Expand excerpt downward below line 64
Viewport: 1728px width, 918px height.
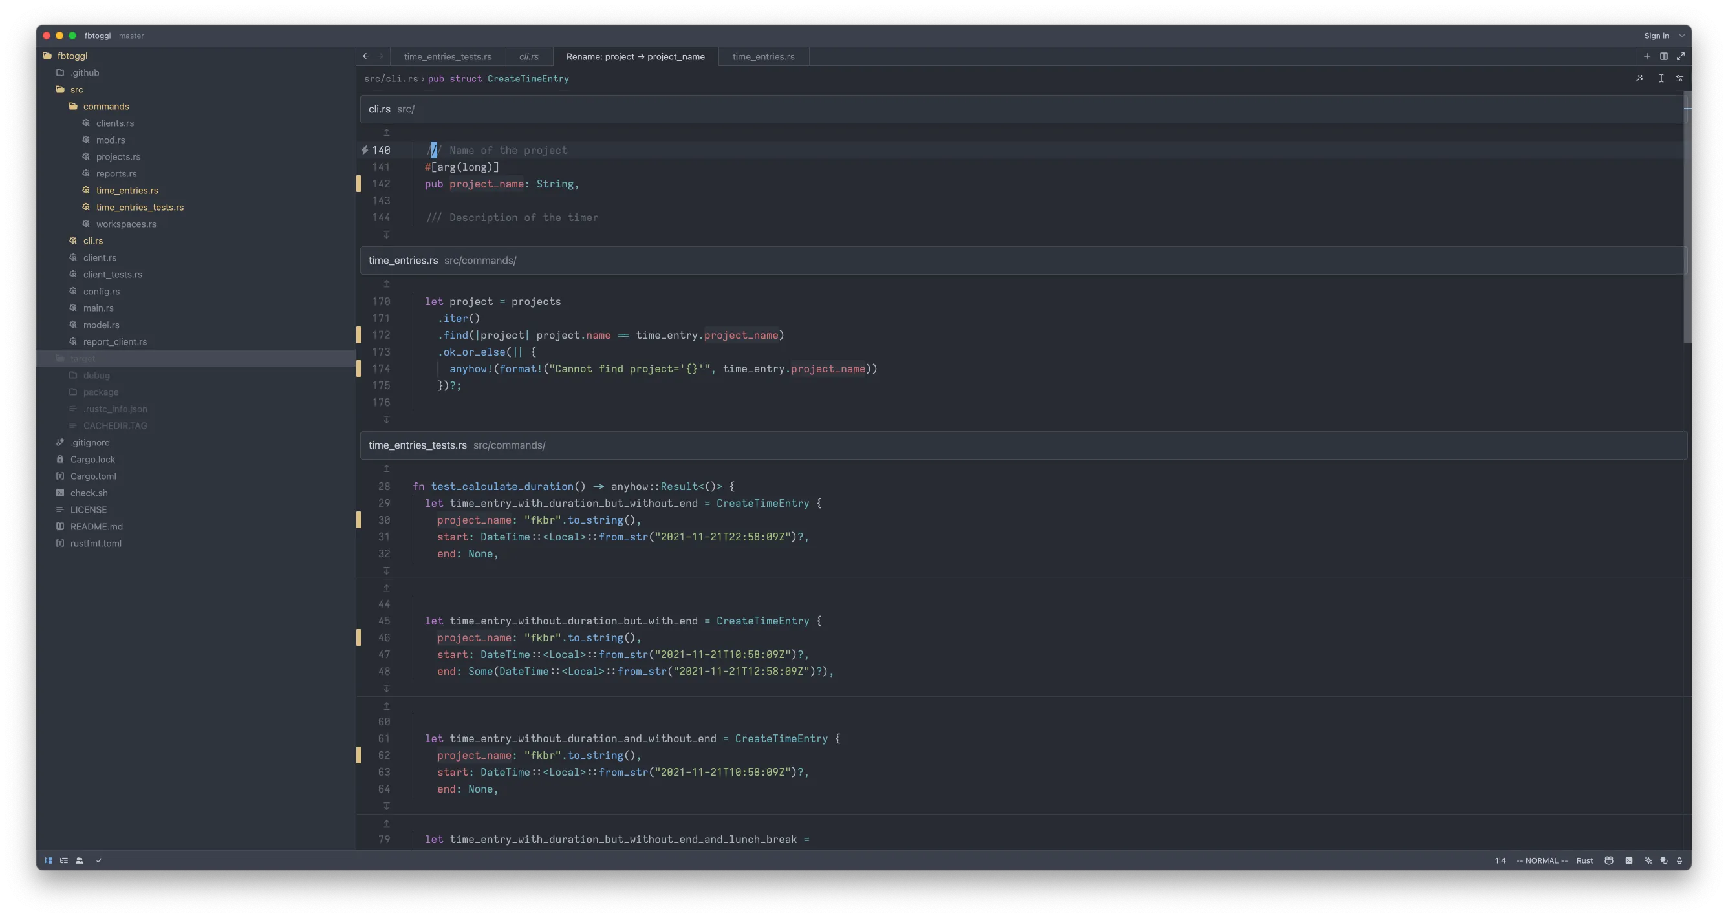[x=386, y=806]
